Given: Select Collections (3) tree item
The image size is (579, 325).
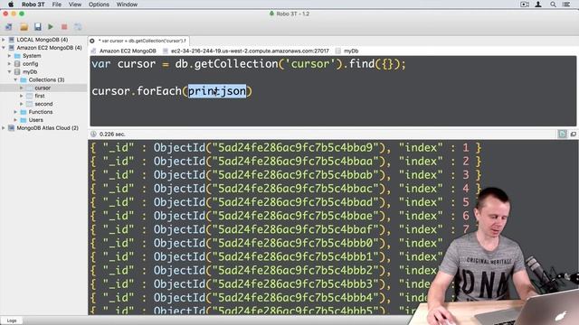Looking at the screenshot, I should click(46, 79).
